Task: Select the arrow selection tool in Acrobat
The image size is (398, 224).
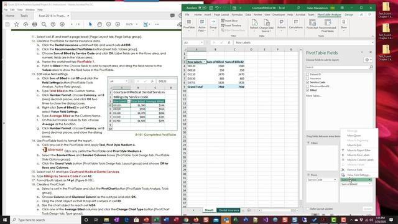Action: [90, 24]
